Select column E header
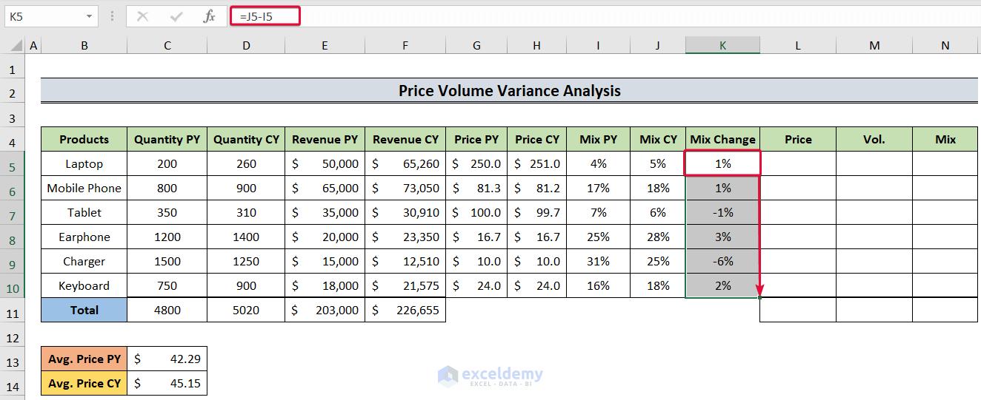The image size is (981, 400). pos(325,46)
